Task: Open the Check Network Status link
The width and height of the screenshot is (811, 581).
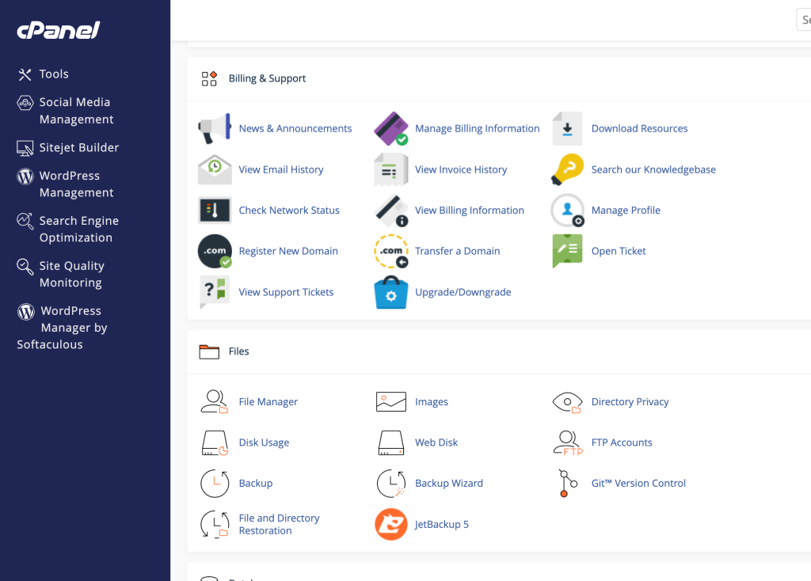Action: pyautogui.click(x=288, y=211)
